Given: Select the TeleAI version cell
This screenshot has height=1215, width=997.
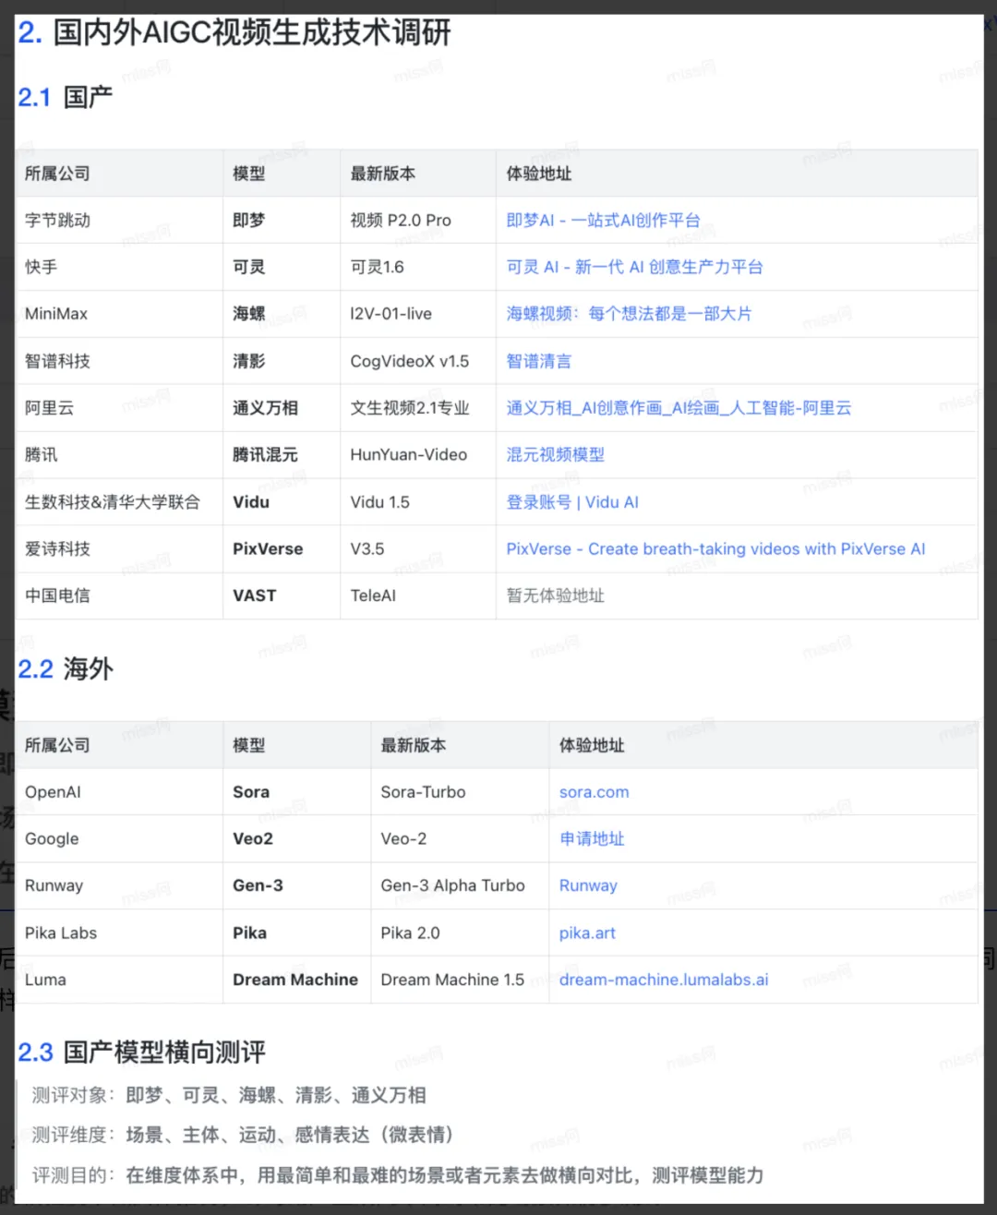Looking at the screenshot, I should 418,595.
